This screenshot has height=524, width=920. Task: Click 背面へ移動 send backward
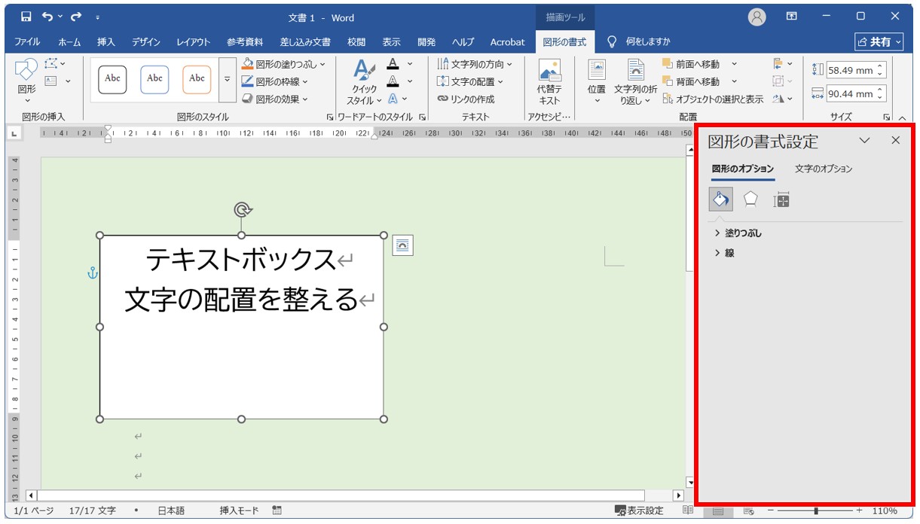[x=691, y=81]
